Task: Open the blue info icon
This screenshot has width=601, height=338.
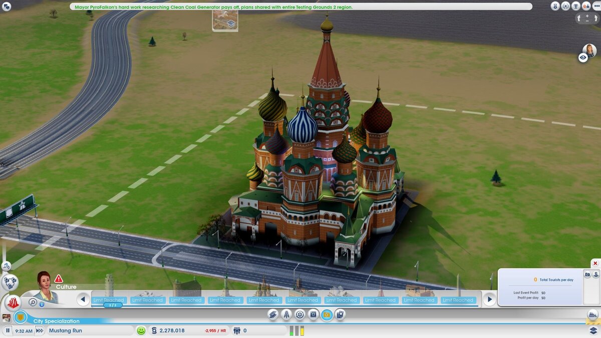Action: pos(42,304)
